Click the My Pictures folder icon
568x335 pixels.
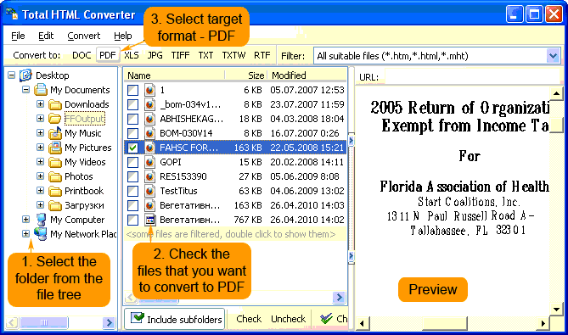tap(54, 148)
